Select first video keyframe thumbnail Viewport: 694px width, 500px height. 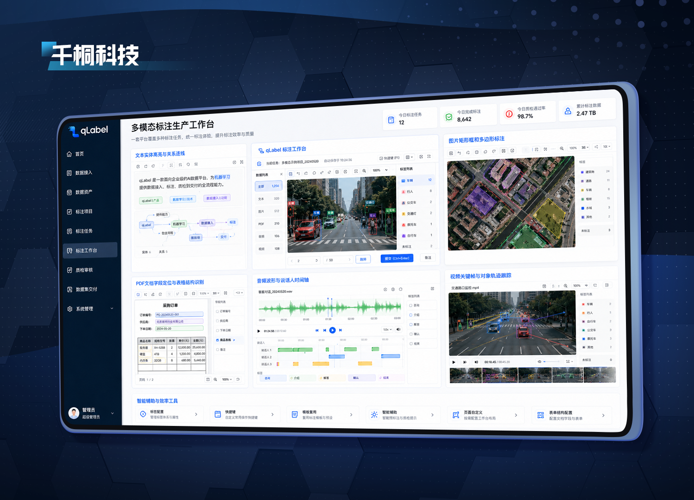[x=465, y=375]
